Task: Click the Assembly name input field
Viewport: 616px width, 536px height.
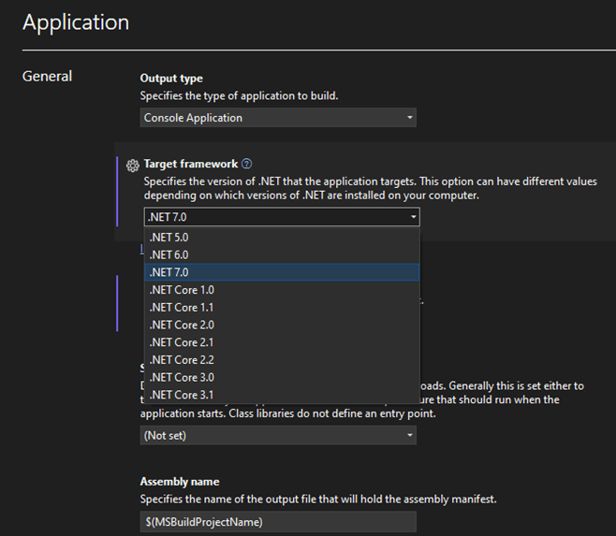Action: coord(278,522)
